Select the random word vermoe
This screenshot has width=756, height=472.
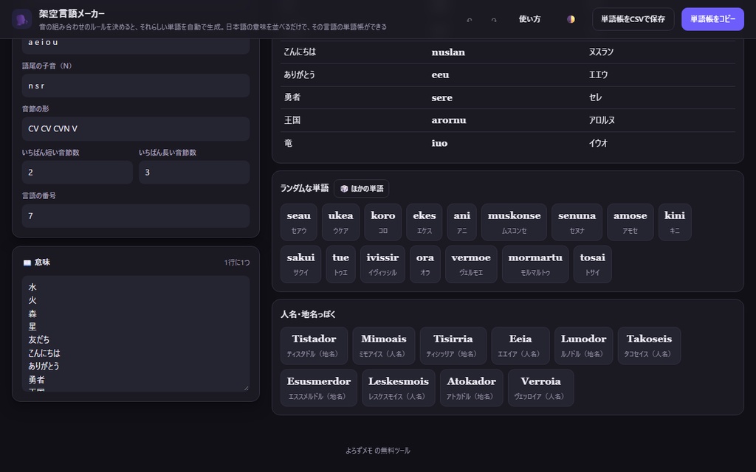471,264
